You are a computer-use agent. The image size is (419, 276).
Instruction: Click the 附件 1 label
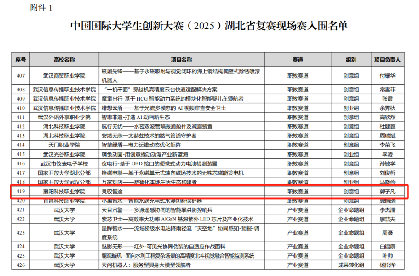[41, 8]
